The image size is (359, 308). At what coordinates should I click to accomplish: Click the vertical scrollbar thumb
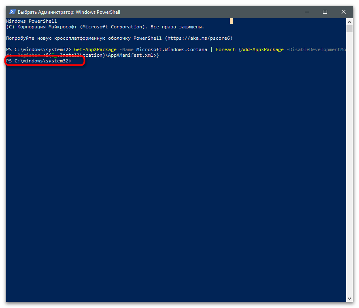(349, 29)
